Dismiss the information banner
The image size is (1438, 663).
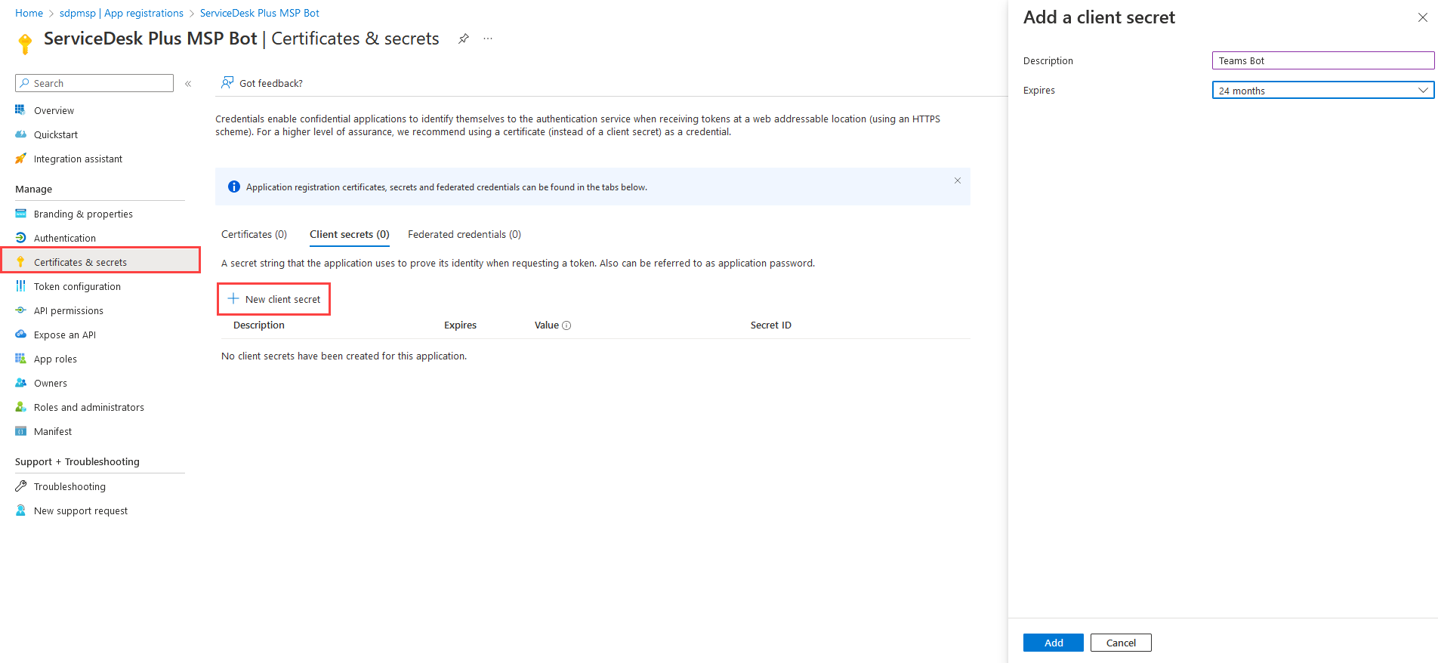click(957, 180)
